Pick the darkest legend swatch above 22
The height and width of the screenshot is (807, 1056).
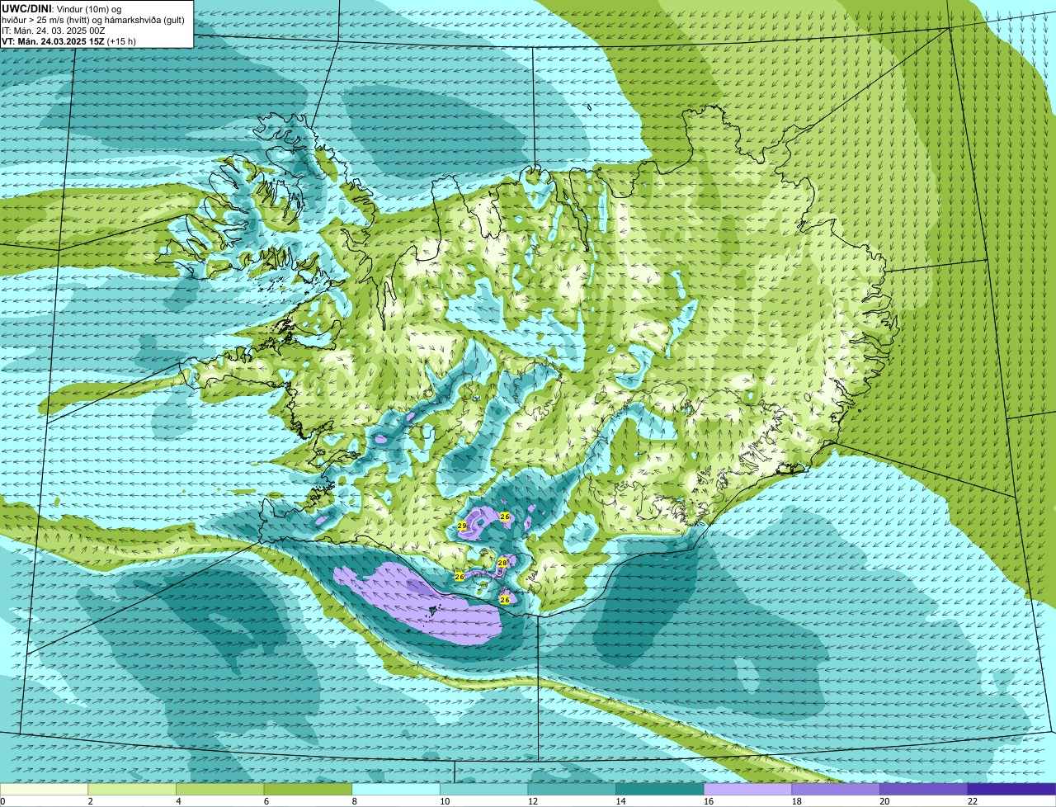click(x=1011, y=789)
